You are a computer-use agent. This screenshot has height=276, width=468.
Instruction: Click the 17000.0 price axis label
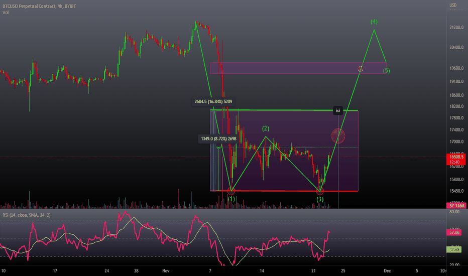[x=456, y=142]
